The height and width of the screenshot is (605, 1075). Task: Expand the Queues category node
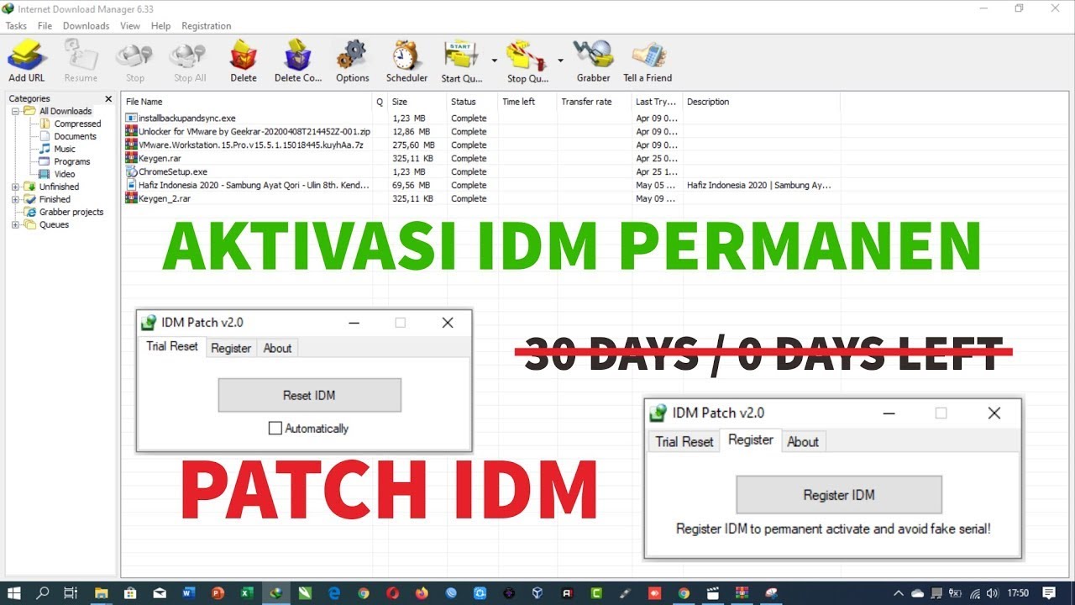(x=15, y=224)
